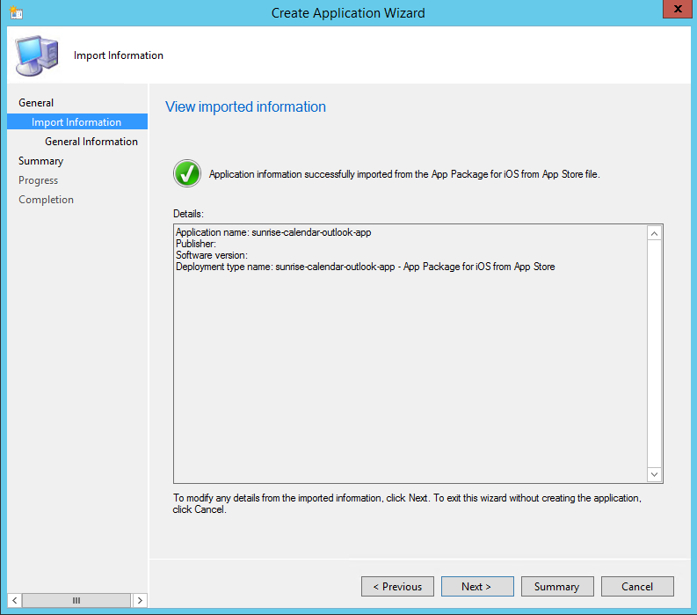Click the Details box scroll down arrow

[654, 474]
